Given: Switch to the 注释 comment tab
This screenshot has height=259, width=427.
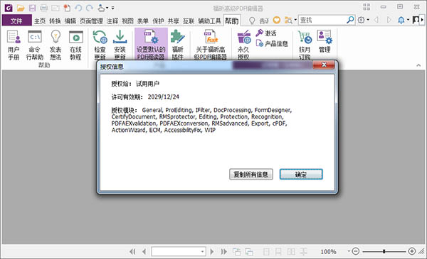Looking at the screenshot, I should tap(112, 21).
